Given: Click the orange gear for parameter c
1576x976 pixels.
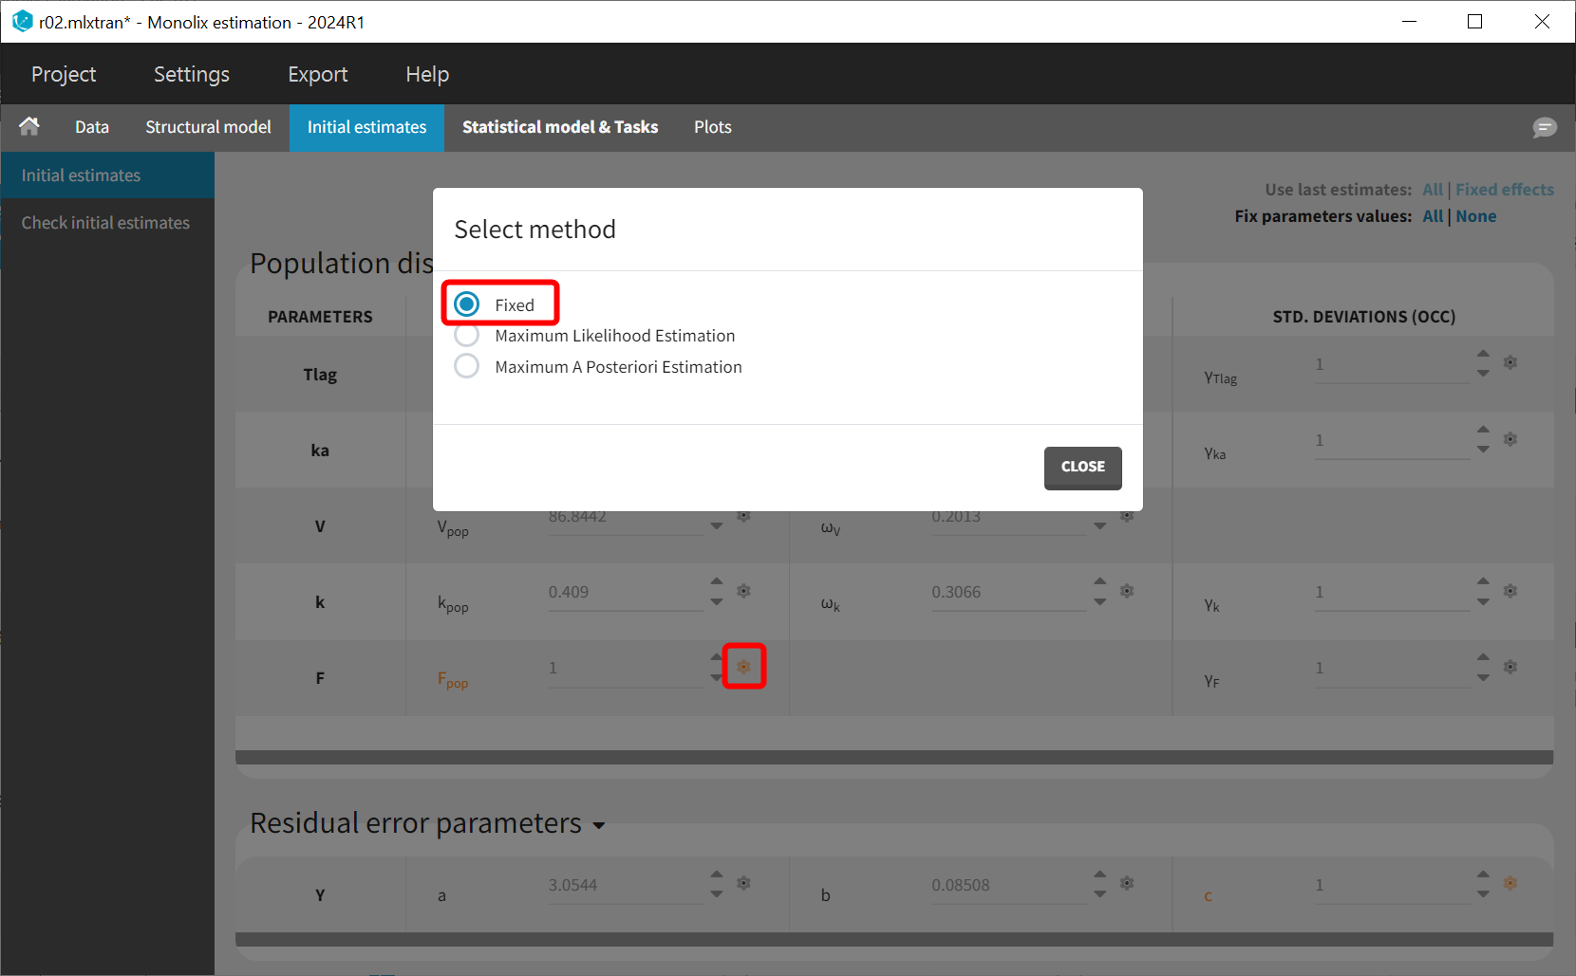Looking at the screenshot, I should click(x=1510, y=883).
